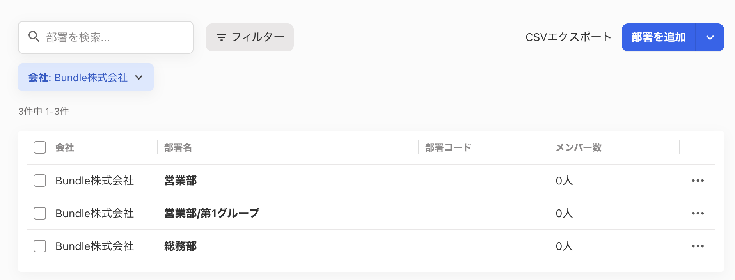735x280 pixels.
Task: Tick the 総務部 row checkbox
Action: (40, 246)
